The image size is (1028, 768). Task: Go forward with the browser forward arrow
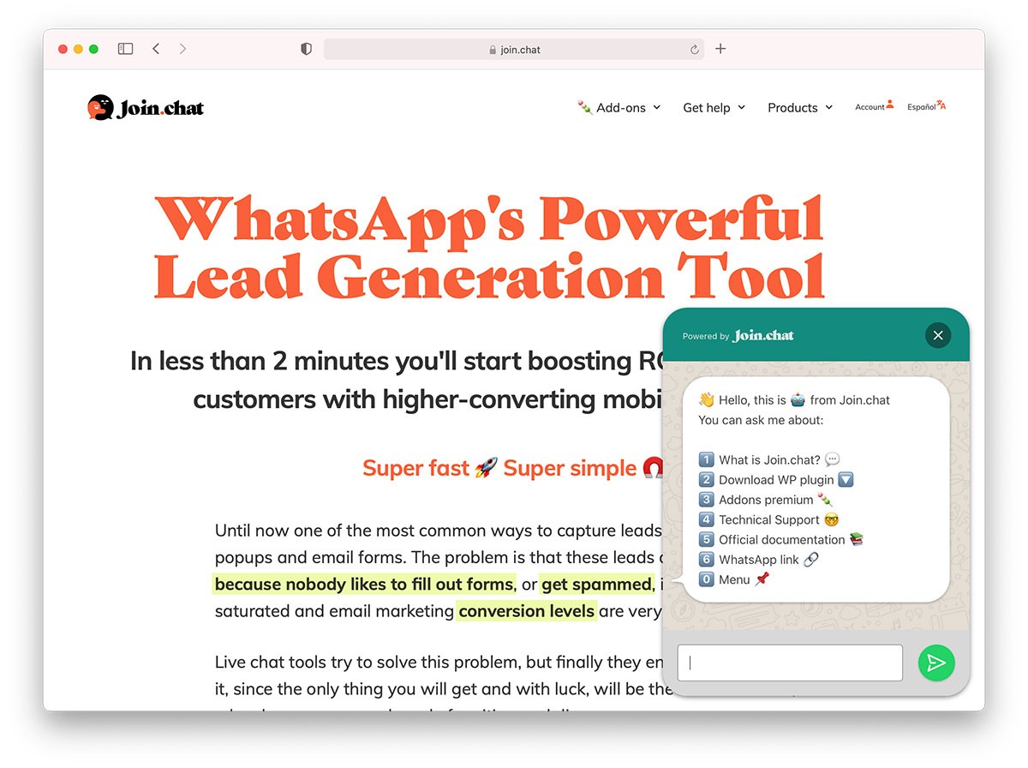[182, 49]
